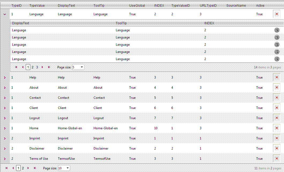Delete the Imprint row with the red X
Screen dimensions: 284x172
(277, 138)
